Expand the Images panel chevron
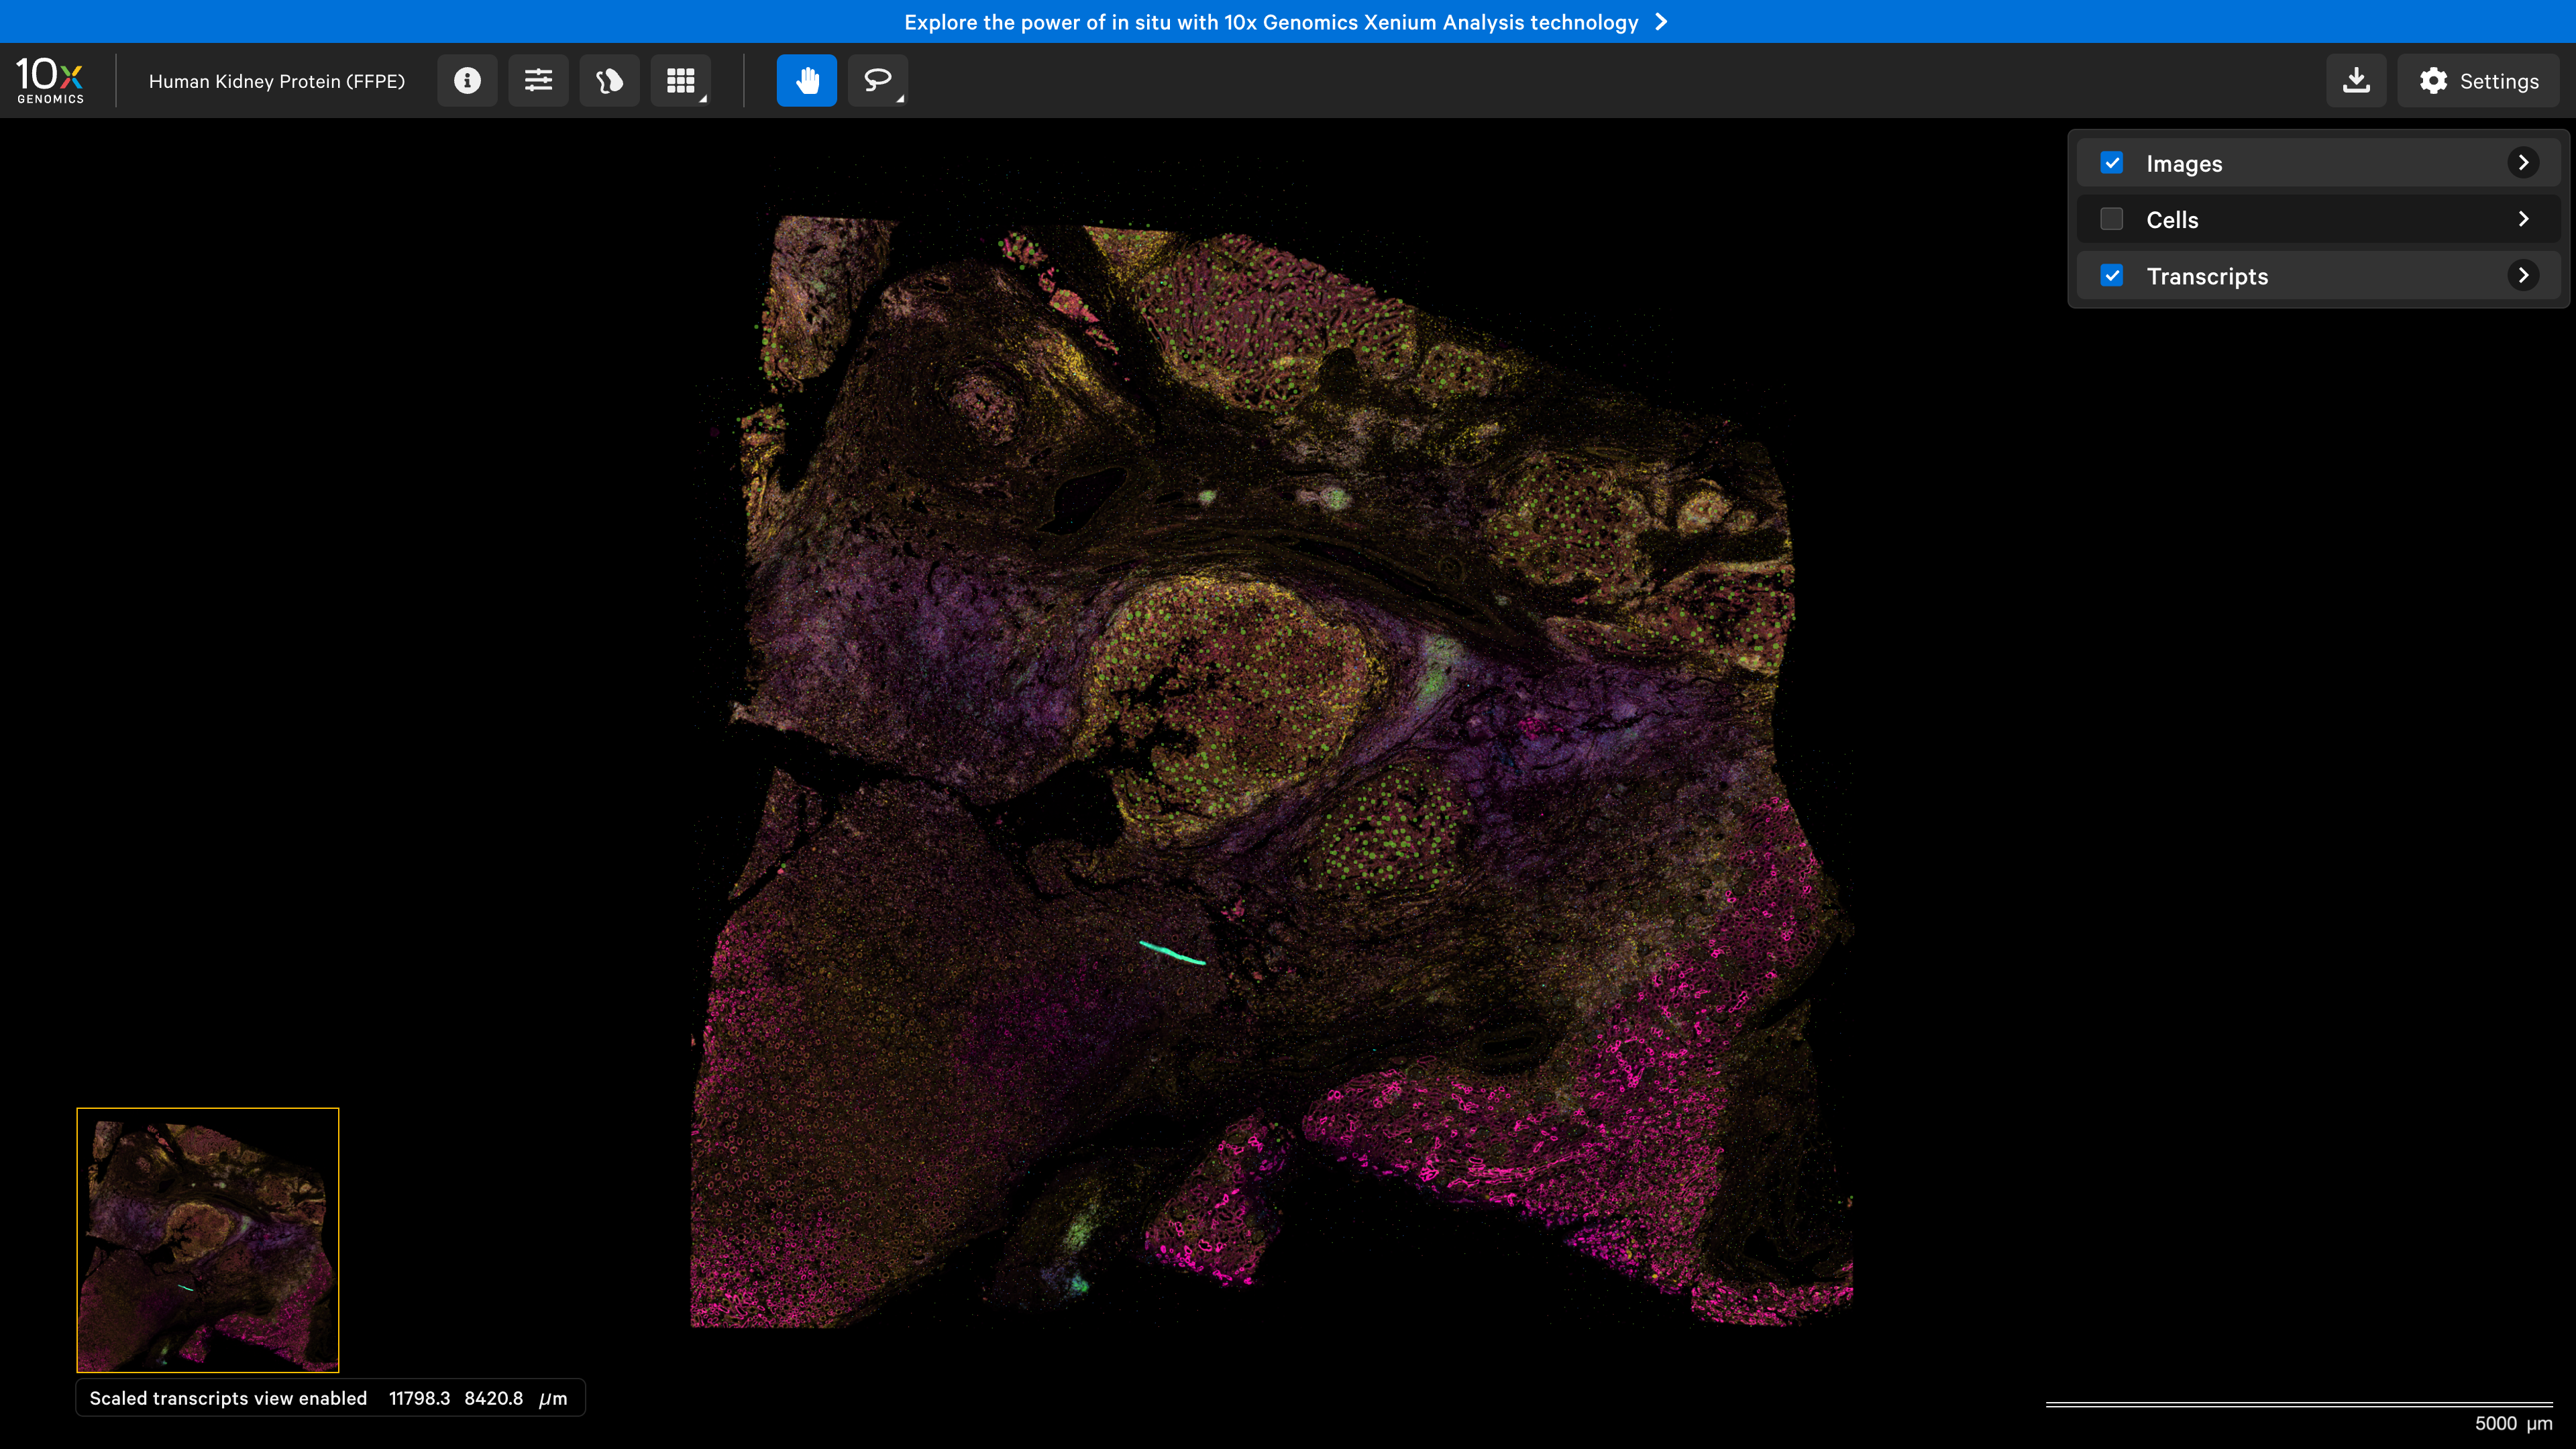The height and width of the screenshot is (1449, 2576). coord(2523,163)
